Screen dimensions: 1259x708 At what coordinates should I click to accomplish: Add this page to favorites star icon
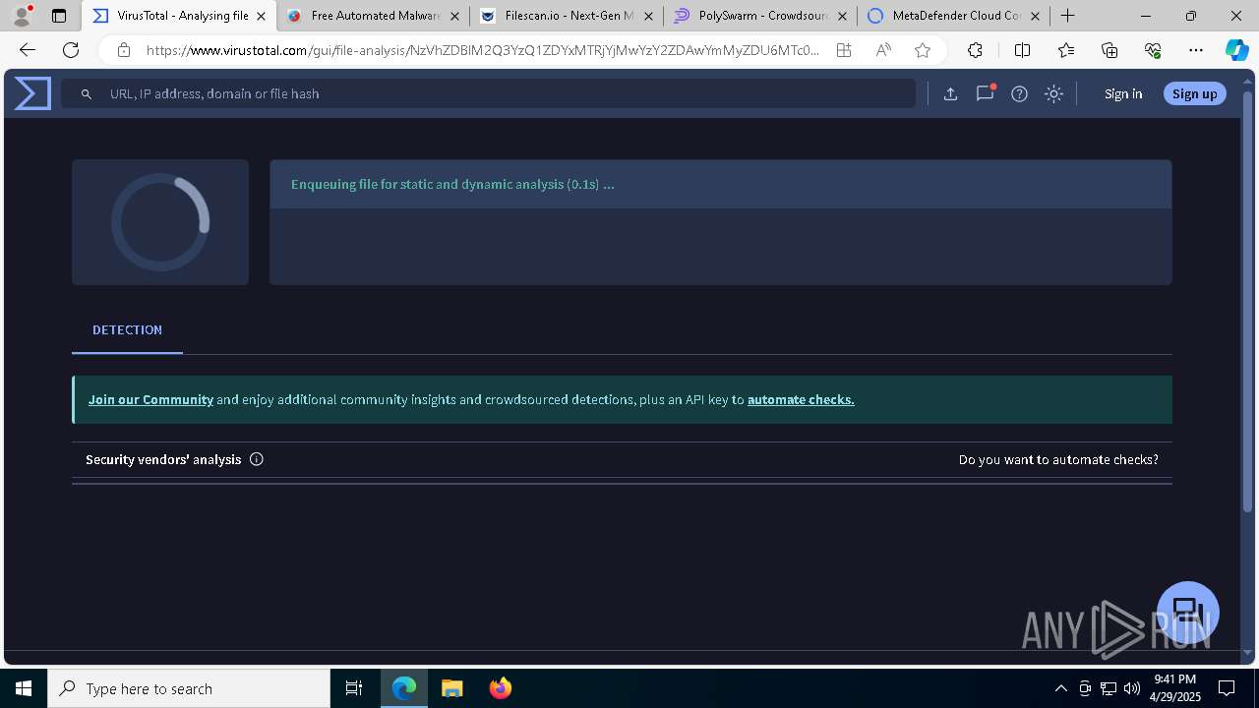pyautogui.click(x=922, y=50)
